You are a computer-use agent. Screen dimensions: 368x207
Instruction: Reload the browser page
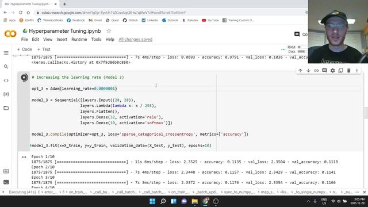(x=21, y=13)
